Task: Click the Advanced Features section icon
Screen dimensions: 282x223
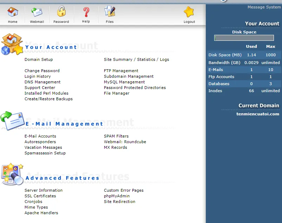Action: click(x=12, y=173)
